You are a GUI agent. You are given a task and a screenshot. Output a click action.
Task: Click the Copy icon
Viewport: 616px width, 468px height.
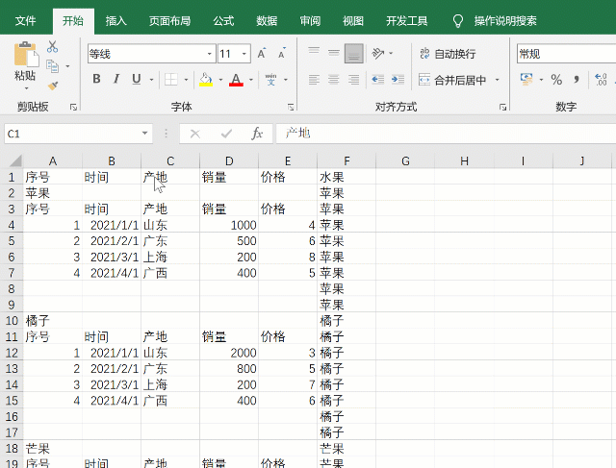52,66
